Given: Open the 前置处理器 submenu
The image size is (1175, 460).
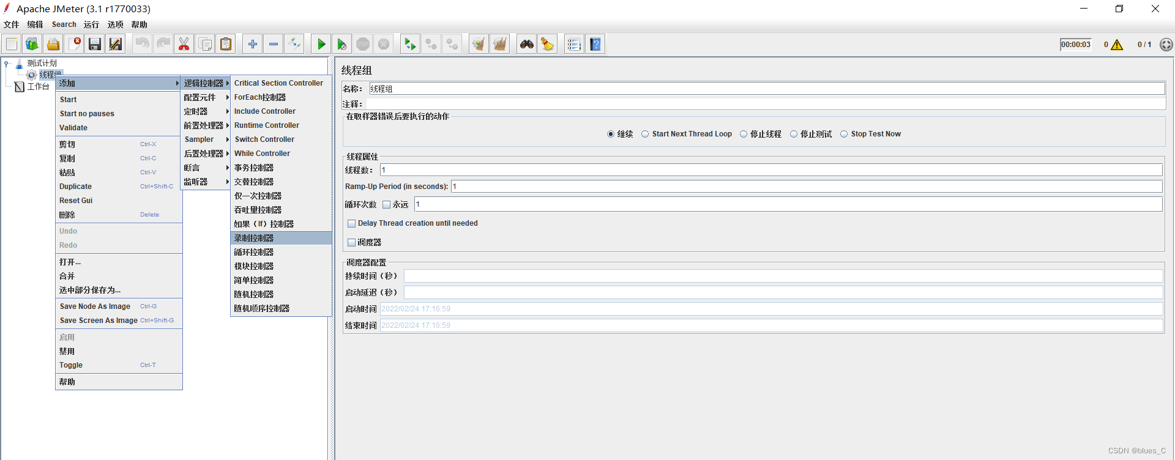Looking at the screenshot, I should point(206,125).
